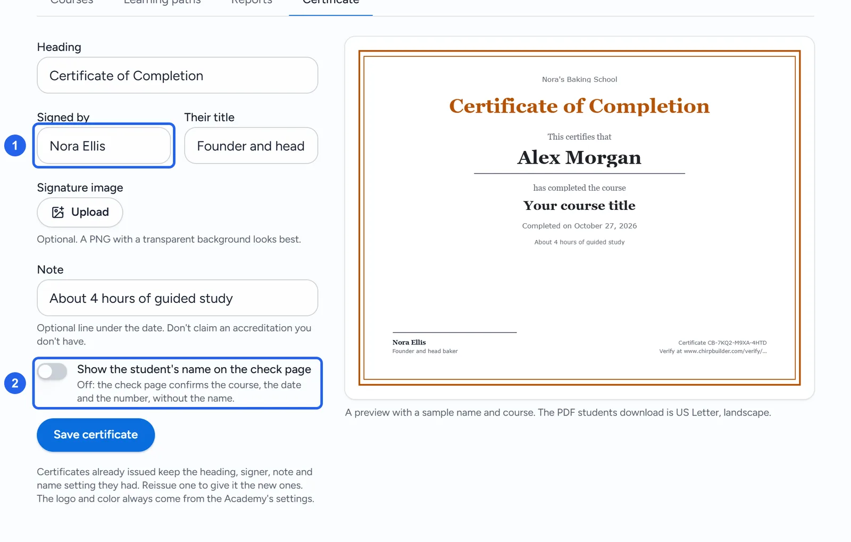The height and width of the screenshot is (542, 851).
Task: Click the certificate number CB-7KQ2-M9XA-4HTD
Action: coord(722,343)
